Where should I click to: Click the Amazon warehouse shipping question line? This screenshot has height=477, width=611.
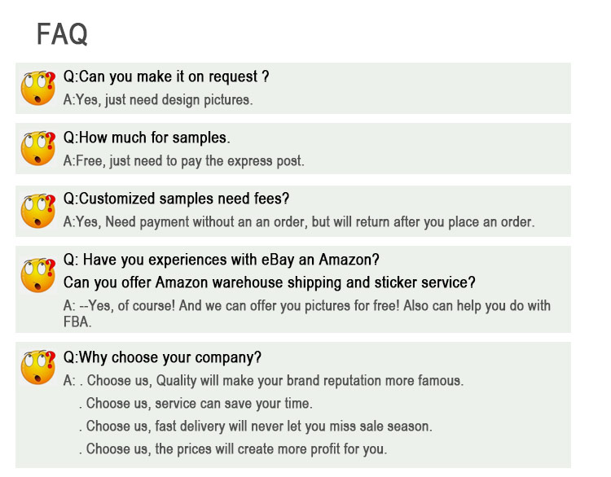tap(270, 282)
